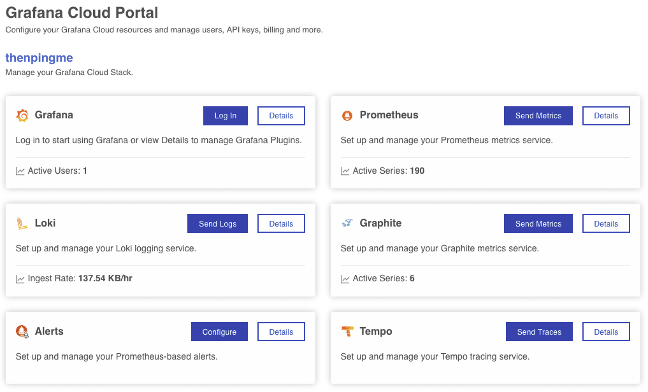This screenshot has width=648, height=392.
Task: Open the thenpingme stack link
Action: 40,58
